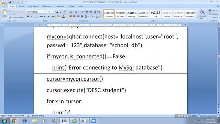The height and width of the screenshot is (124, 220).
Task: Apply the Heading 1 style
Action: (132, 14)
